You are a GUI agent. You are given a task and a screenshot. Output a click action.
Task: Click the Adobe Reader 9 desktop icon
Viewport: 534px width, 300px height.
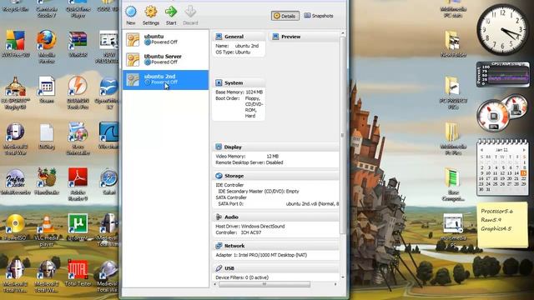click(78, 184)
